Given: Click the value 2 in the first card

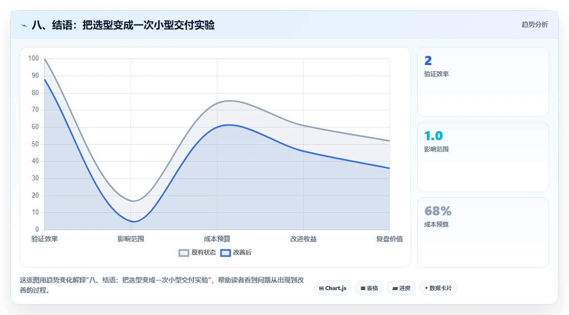Looking at the screenshot, I should pos(428,60).
